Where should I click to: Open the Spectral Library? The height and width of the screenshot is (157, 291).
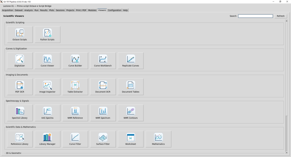[x=20, y=113]
